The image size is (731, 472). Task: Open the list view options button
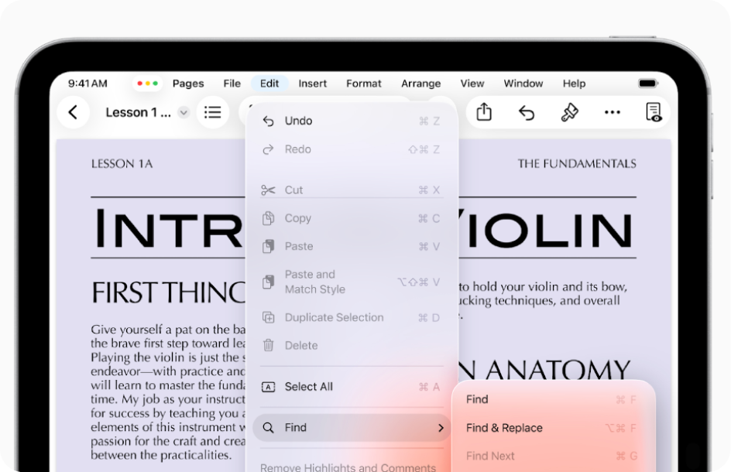coord(213,112)
